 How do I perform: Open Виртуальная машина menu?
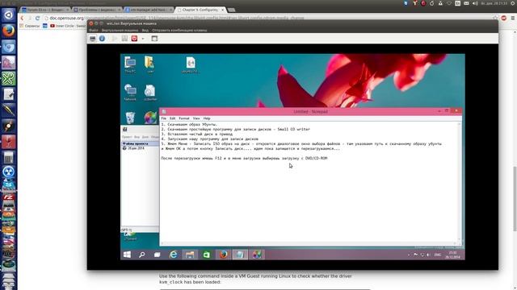click(120, 31)
